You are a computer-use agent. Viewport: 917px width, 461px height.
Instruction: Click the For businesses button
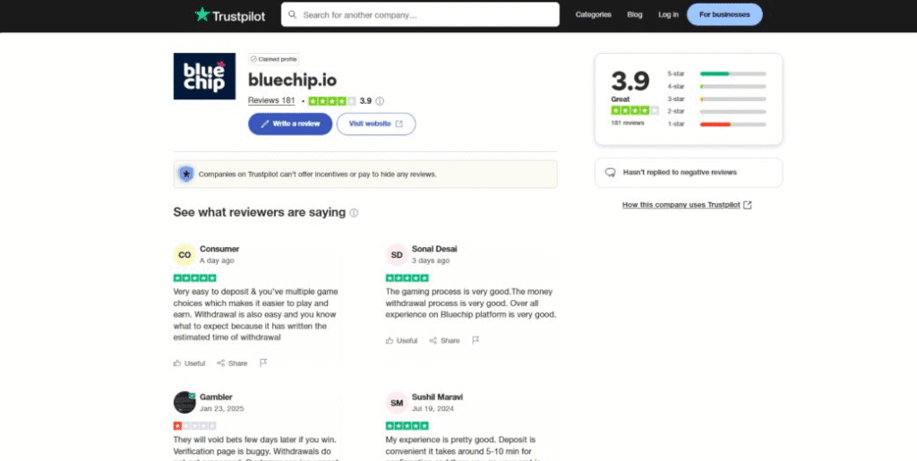click(x=724, y=14)
